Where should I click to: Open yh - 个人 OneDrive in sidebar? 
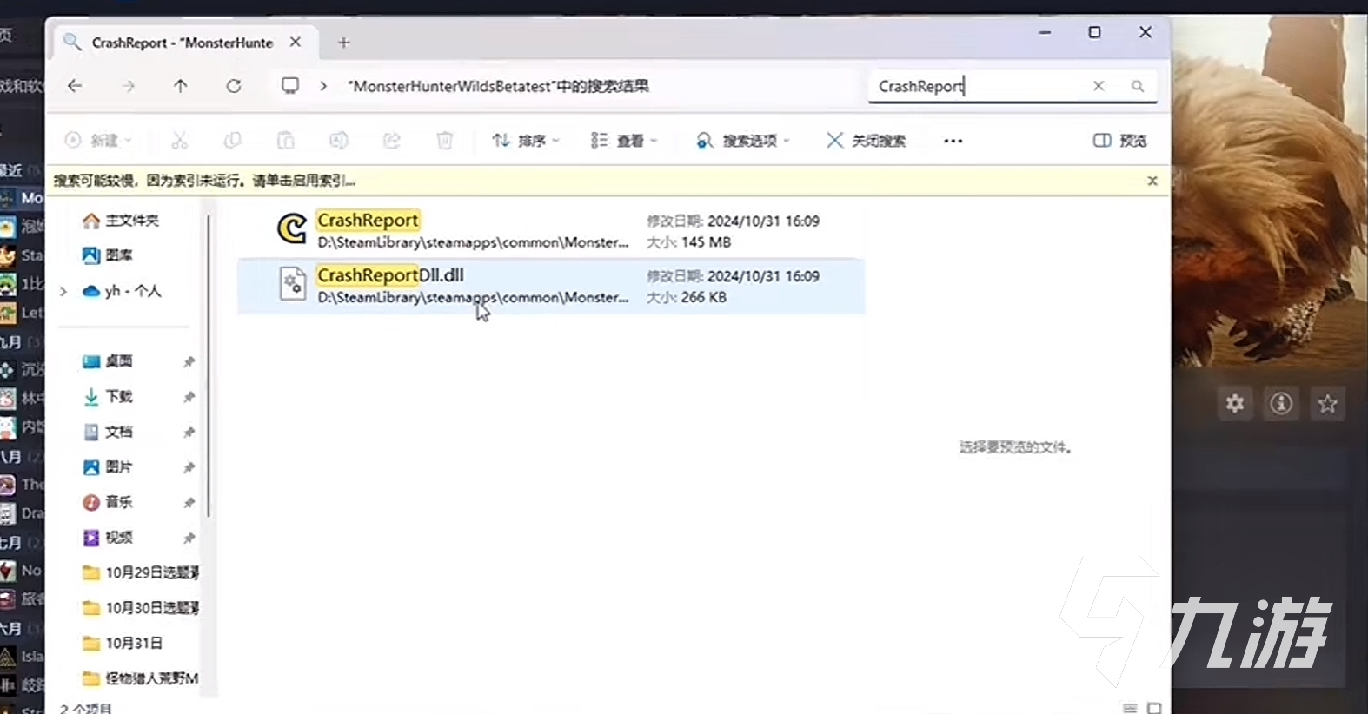tap(122, 291)
